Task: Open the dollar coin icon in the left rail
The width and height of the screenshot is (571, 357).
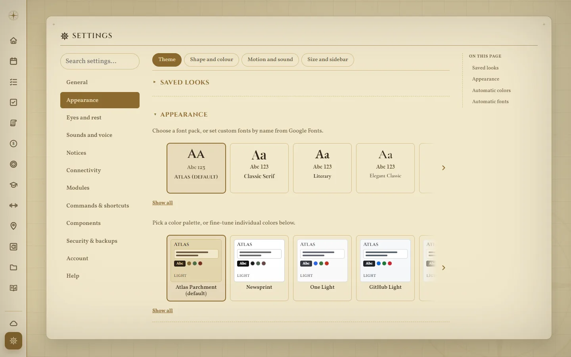Action: (13, 144)
